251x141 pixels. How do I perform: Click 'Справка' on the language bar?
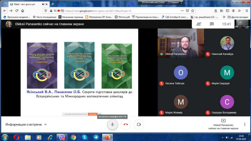coord(173,2)
